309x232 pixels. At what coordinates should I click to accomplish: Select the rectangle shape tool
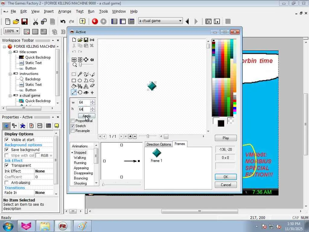point(74,80)
